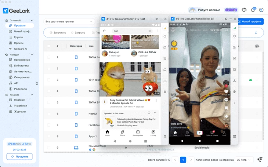Viewport: 268px width, 167px height.
Task: Switch to YouTube Subscriptions tab
Action: coord(138,133)
